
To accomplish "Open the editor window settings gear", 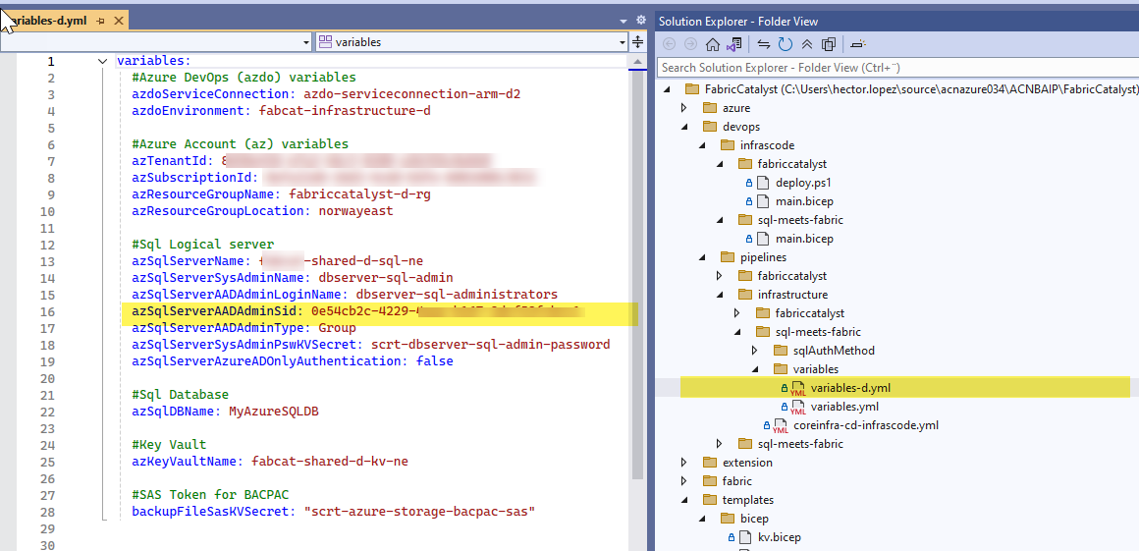I will (x=641, y=20).
